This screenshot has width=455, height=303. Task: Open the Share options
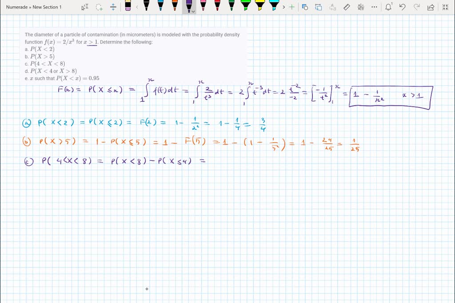point(431,7)
